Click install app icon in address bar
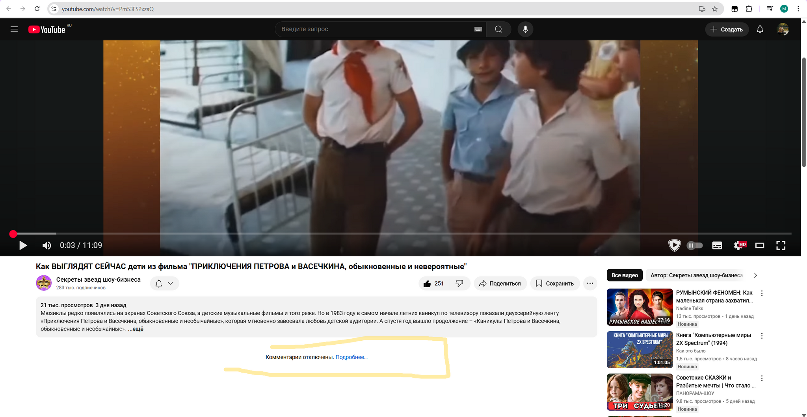 click(x=702, y=9)
